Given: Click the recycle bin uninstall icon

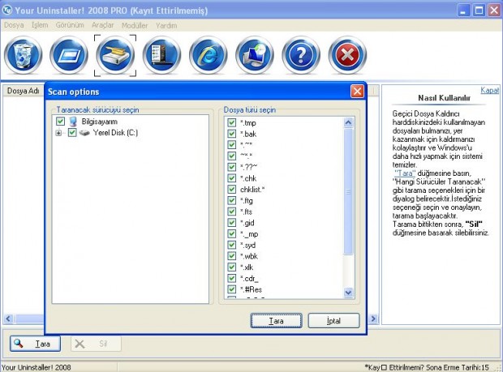Looking at the screenshot, I should click(x=21, y=56).
